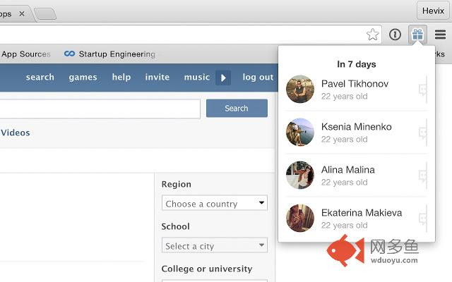Click log out link
Screen dimensions: 452x282
click(258, 77)
